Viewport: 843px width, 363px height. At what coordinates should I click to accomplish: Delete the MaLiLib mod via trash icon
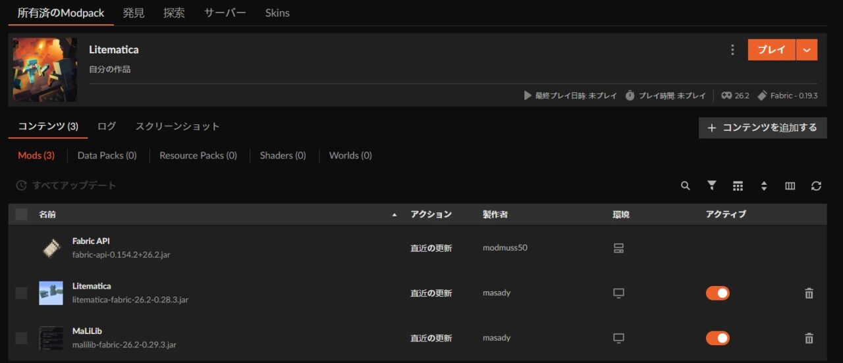tap(809, 338)
